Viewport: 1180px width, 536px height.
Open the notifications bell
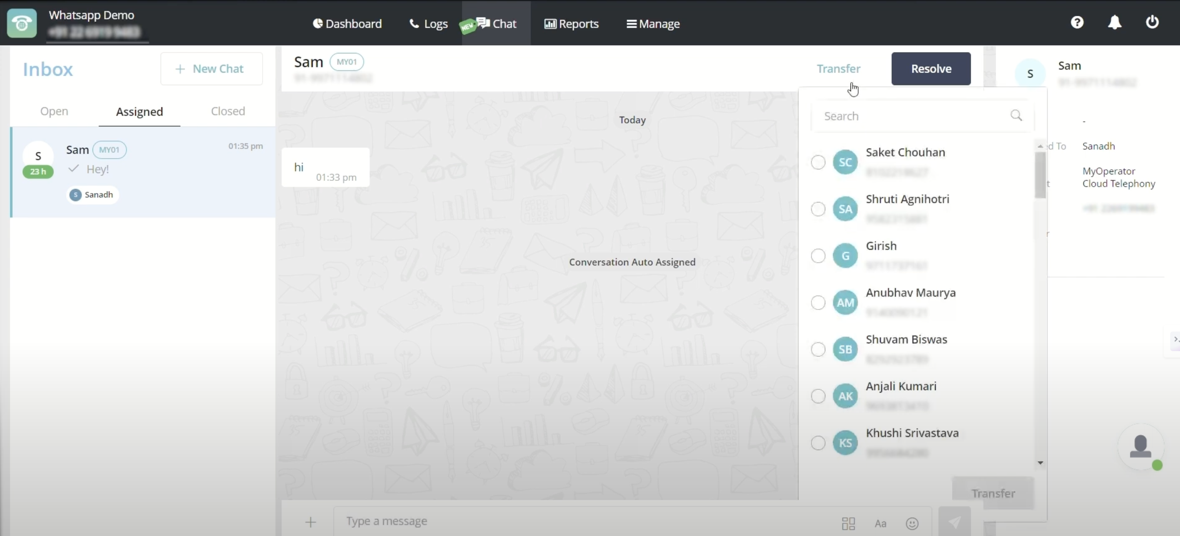[x=1114, y=22]
